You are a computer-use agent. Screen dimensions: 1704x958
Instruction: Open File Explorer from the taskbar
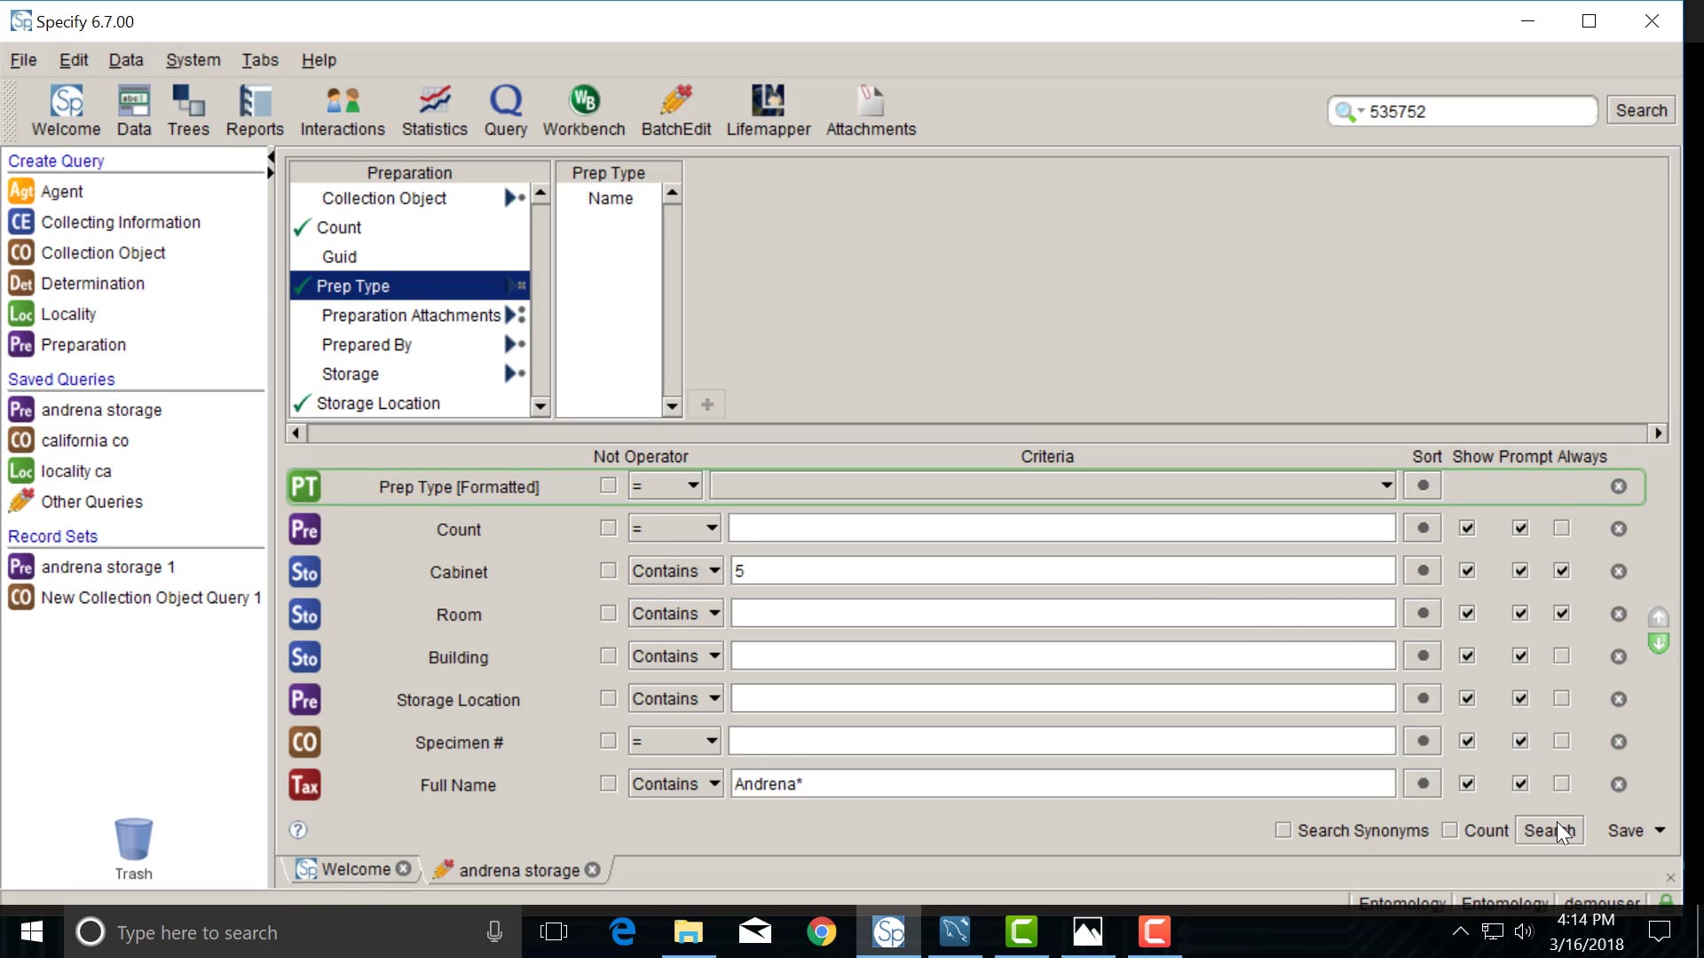click(689, 932)
